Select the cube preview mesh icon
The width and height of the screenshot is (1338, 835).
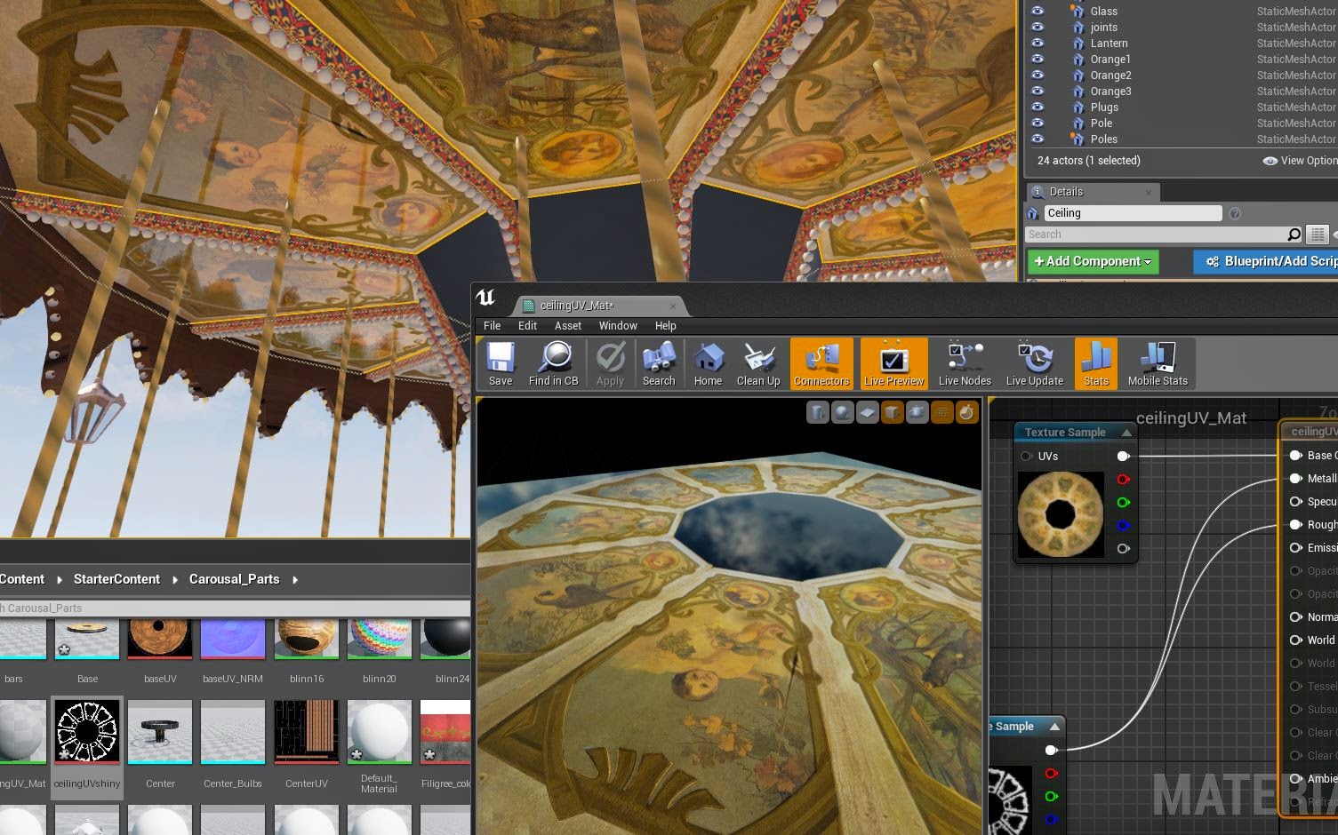coord(893,412)
